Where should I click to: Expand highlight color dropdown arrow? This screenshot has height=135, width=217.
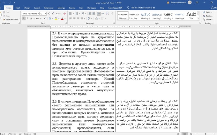59,18
